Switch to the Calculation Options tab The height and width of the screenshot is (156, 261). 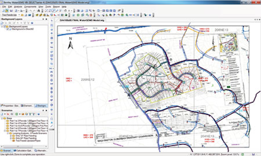pyautogui.click(x=23, y=151)
